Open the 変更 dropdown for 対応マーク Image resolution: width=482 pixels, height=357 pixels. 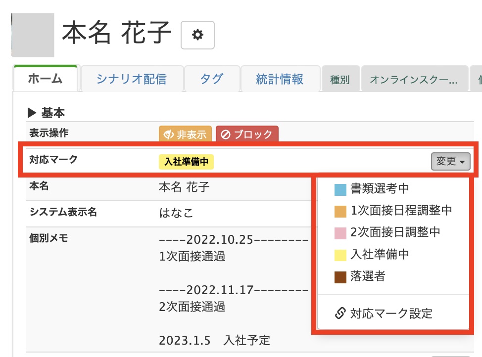[x=449, y=161]
